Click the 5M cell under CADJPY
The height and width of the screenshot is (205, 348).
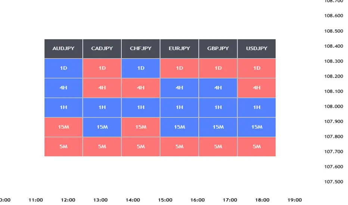[102, 146]
